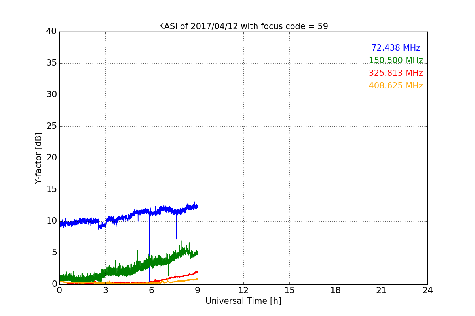Click the x-axis tick label 12
The image size is (475, 316).
point(243,290)
